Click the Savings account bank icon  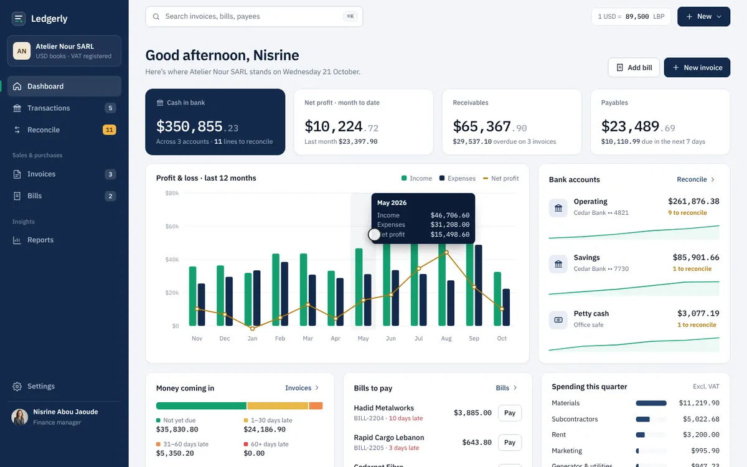point(558,264)
